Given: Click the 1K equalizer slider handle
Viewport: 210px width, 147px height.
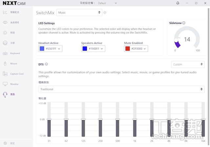Looking at the screenshot, I should point(135,119).
